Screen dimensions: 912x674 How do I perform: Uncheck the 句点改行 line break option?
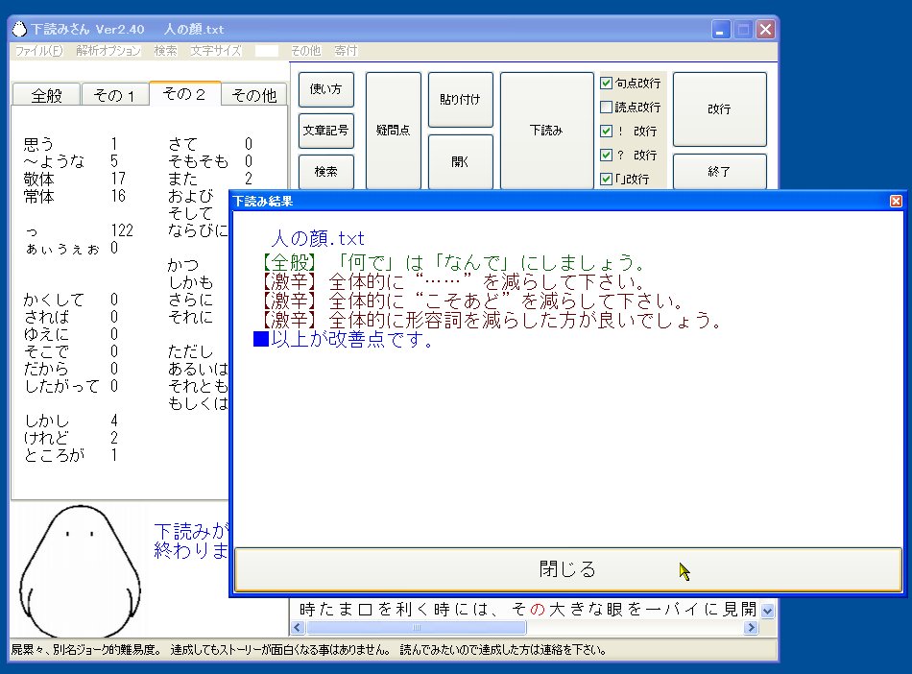(608, 84)
